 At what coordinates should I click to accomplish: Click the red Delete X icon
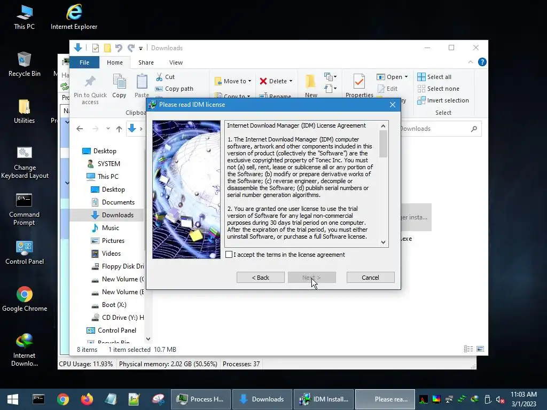[263, 81]
